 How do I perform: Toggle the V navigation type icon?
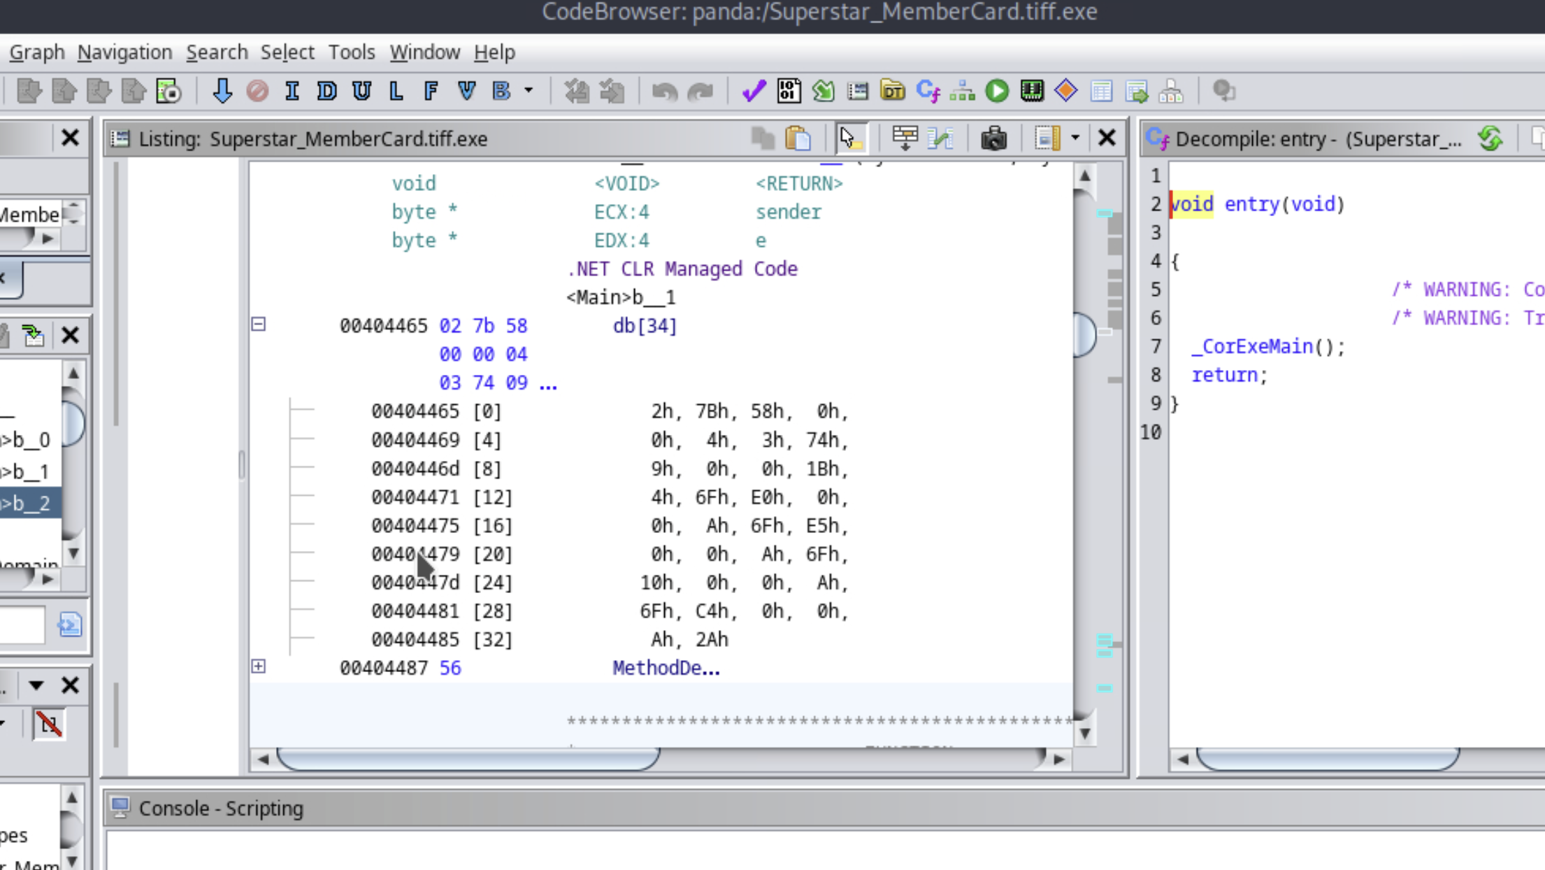pyautogui.click(x=466, y=91)
